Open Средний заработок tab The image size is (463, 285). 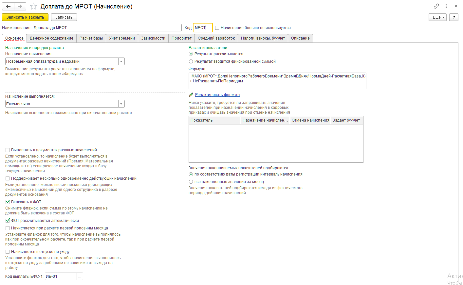pyautogui.click(x=216, y=38)
